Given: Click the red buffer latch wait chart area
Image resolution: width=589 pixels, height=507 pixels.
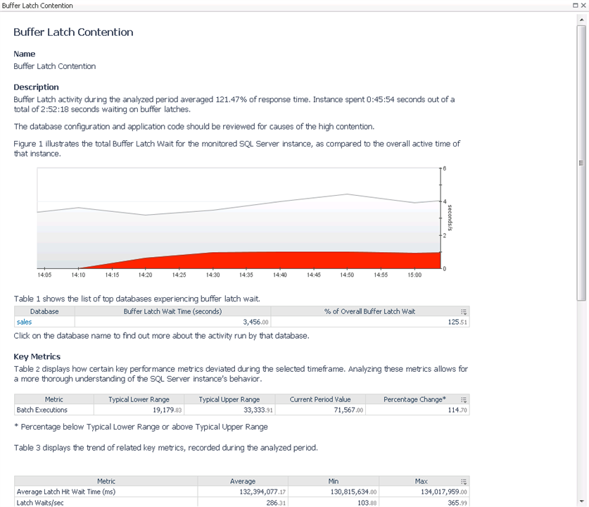Looking at the screenshot, I should tap(281, 260).
